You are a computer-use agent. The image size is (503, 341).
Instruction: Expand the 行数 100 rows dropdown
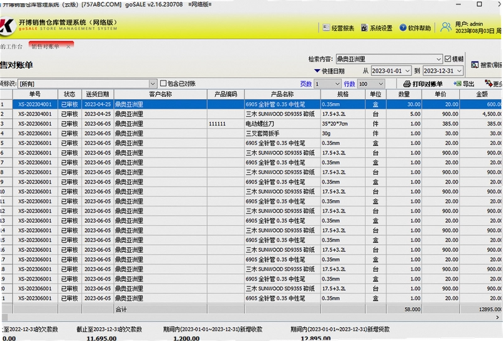pyautogui.click(x=380, y=84)
